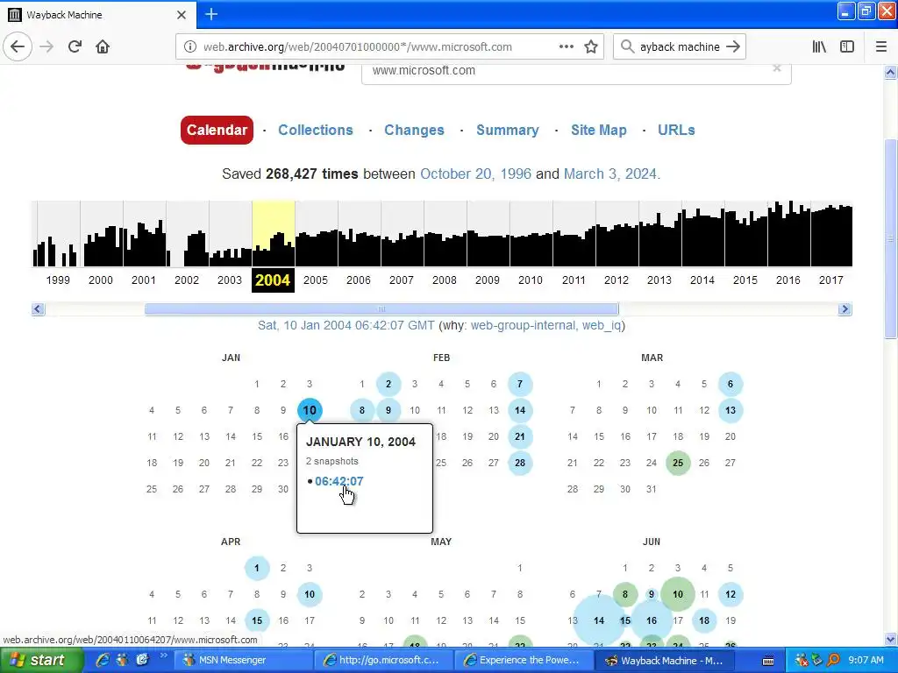Screen dimensions: 898x673
Task: Open MSN Messenger taskbar window
Action: click(x=244, y=661)
